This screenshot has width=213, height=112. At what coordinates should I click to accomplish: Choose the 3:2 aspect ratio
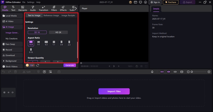[x=39, y=43]
